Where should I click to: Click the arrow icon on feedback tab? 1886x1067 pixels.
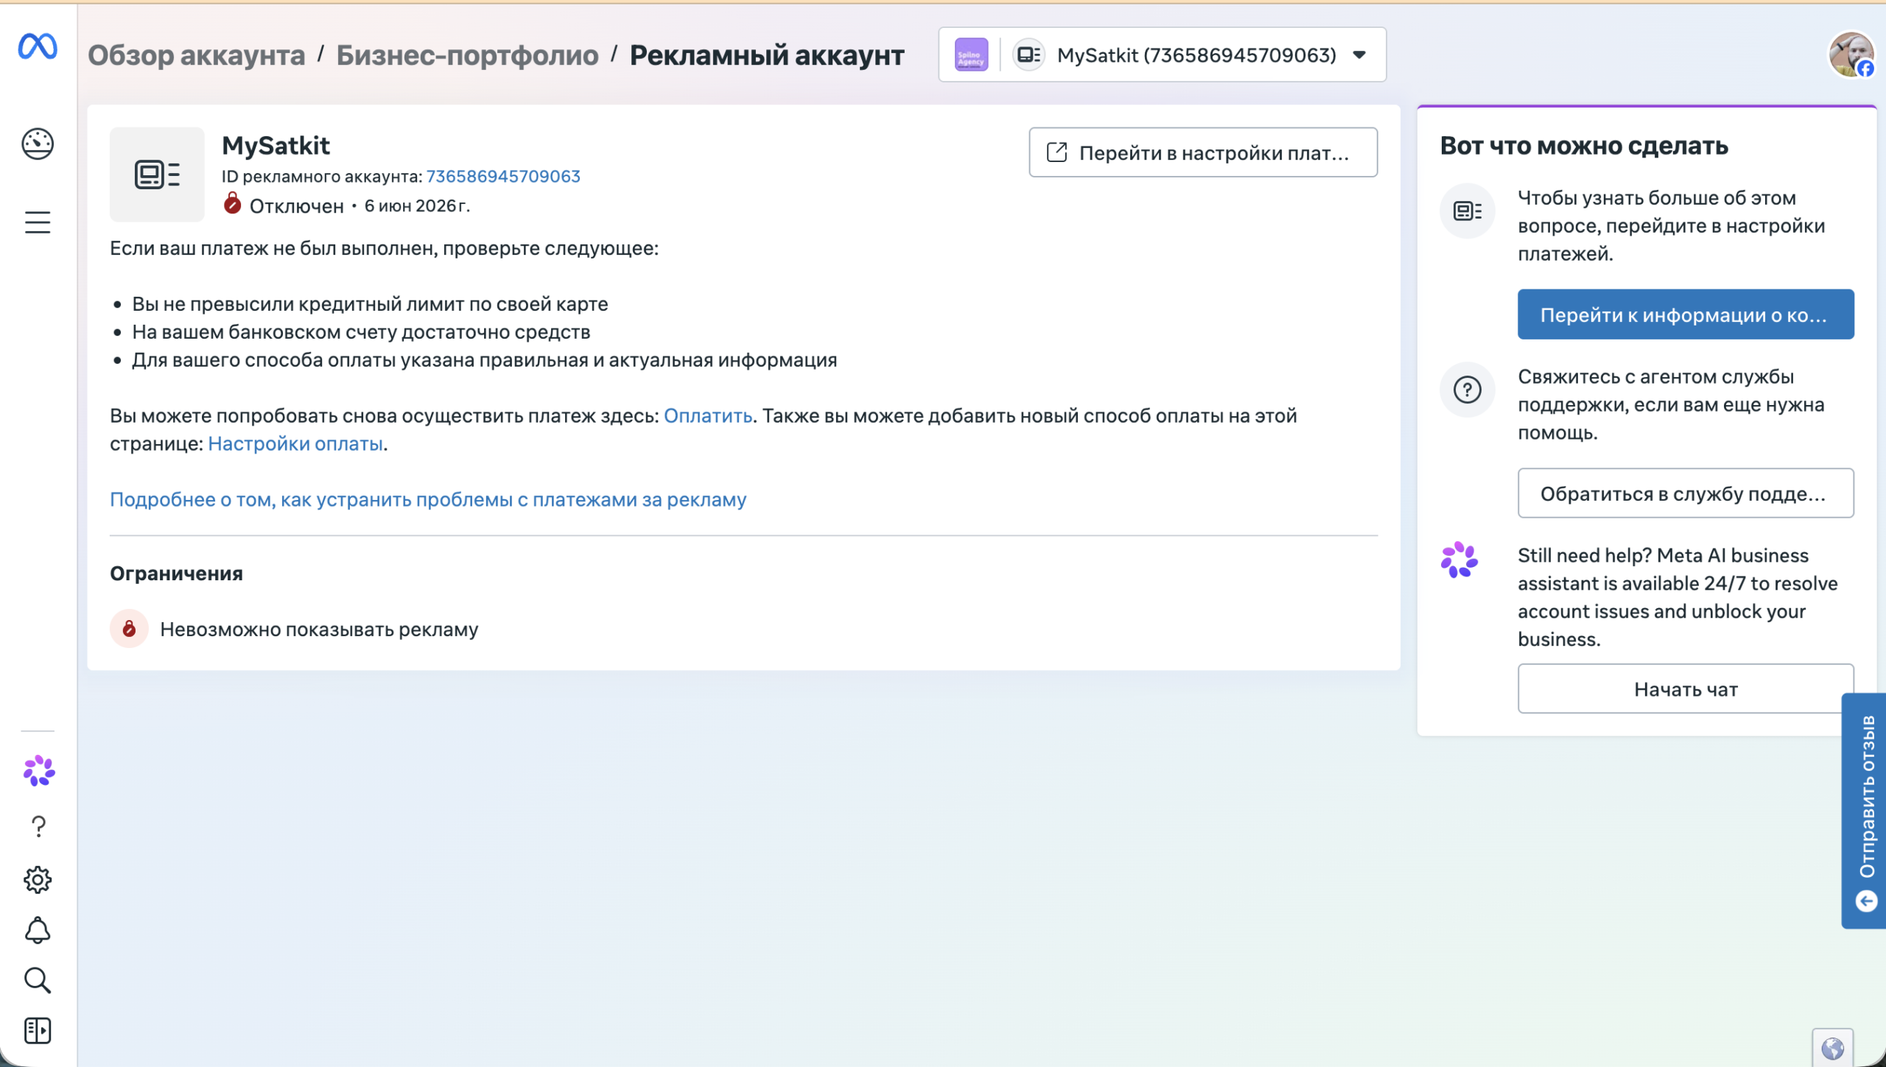(x=1866, y=901)
